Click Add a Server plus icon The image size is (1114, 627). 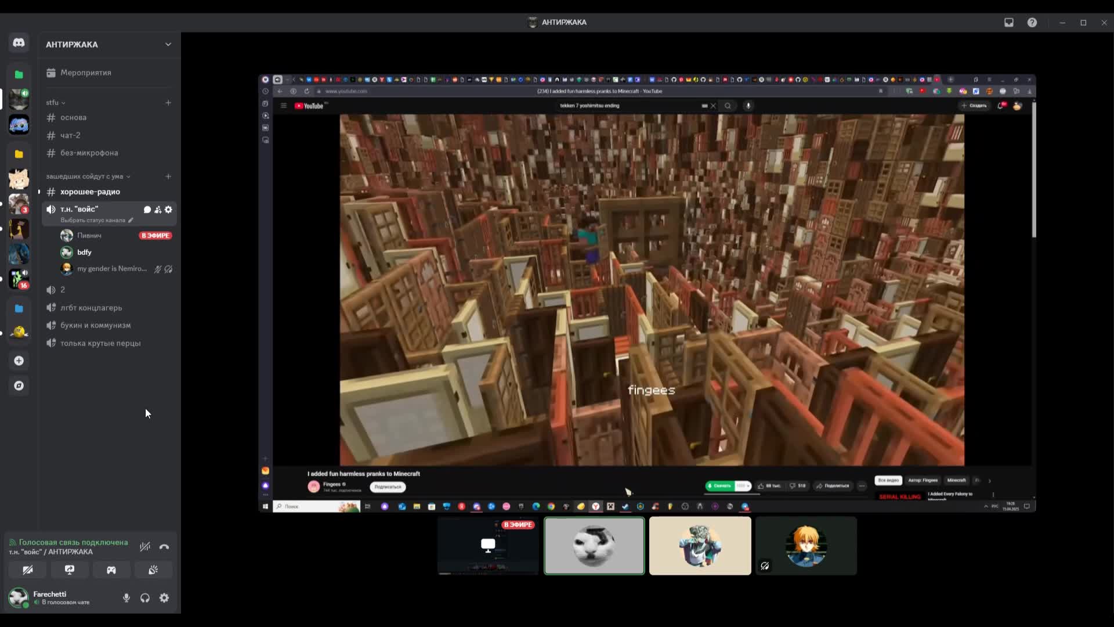[x=19, y=361]
